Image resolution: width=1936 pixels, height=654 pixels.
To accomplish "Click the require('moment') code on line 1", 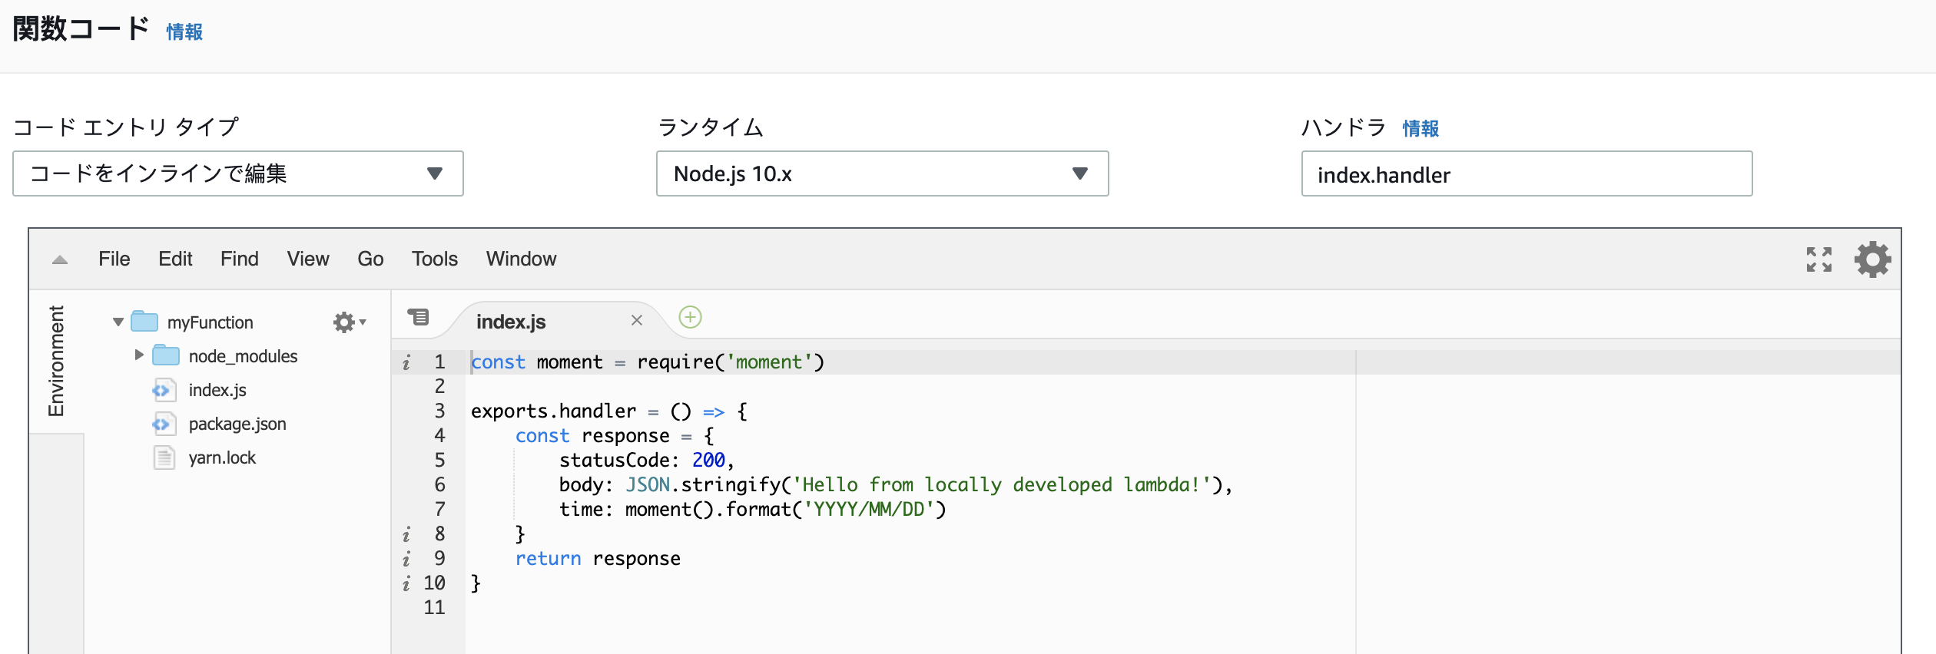I will click(731, 362).
